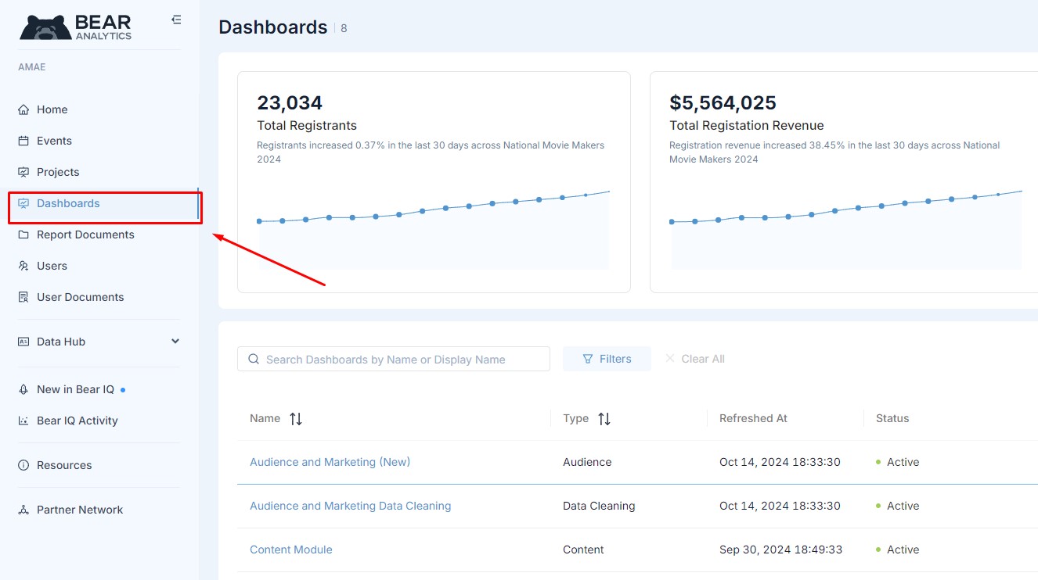This screenshot has height=580, width=1038.
Task: Sort the table by Type column arrows
Action: (604, 419)
